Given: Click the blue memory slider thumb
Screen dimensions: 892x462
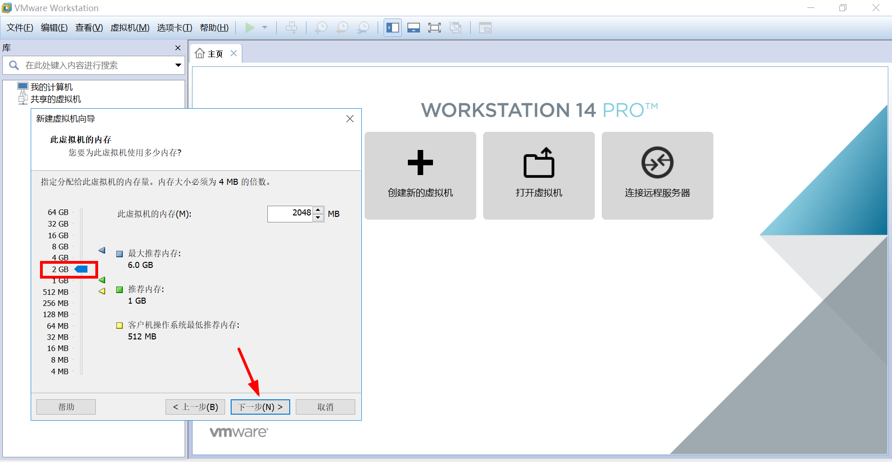Looking at the screenshot, I should pos(81,269).
